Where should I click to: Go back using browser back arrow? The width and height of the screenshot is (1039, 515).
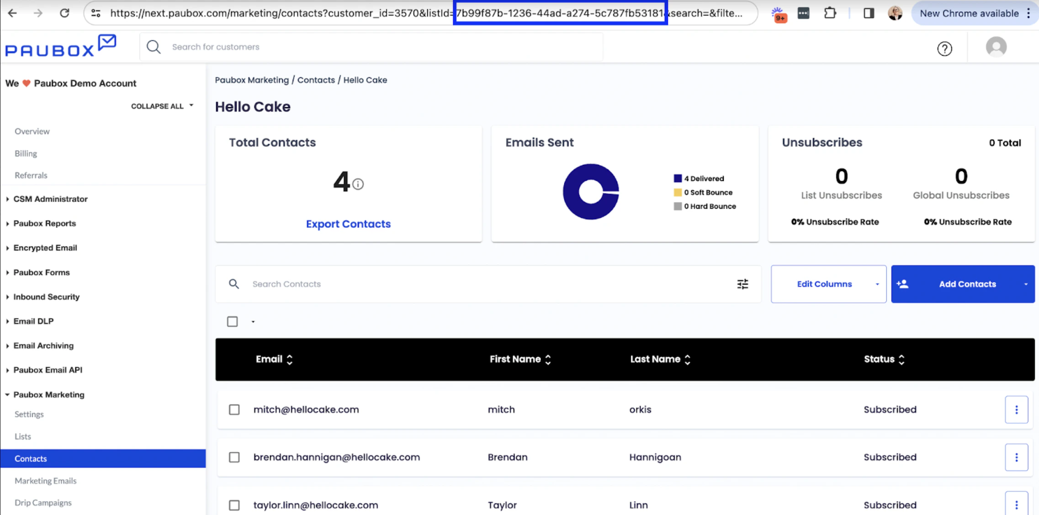13,13
